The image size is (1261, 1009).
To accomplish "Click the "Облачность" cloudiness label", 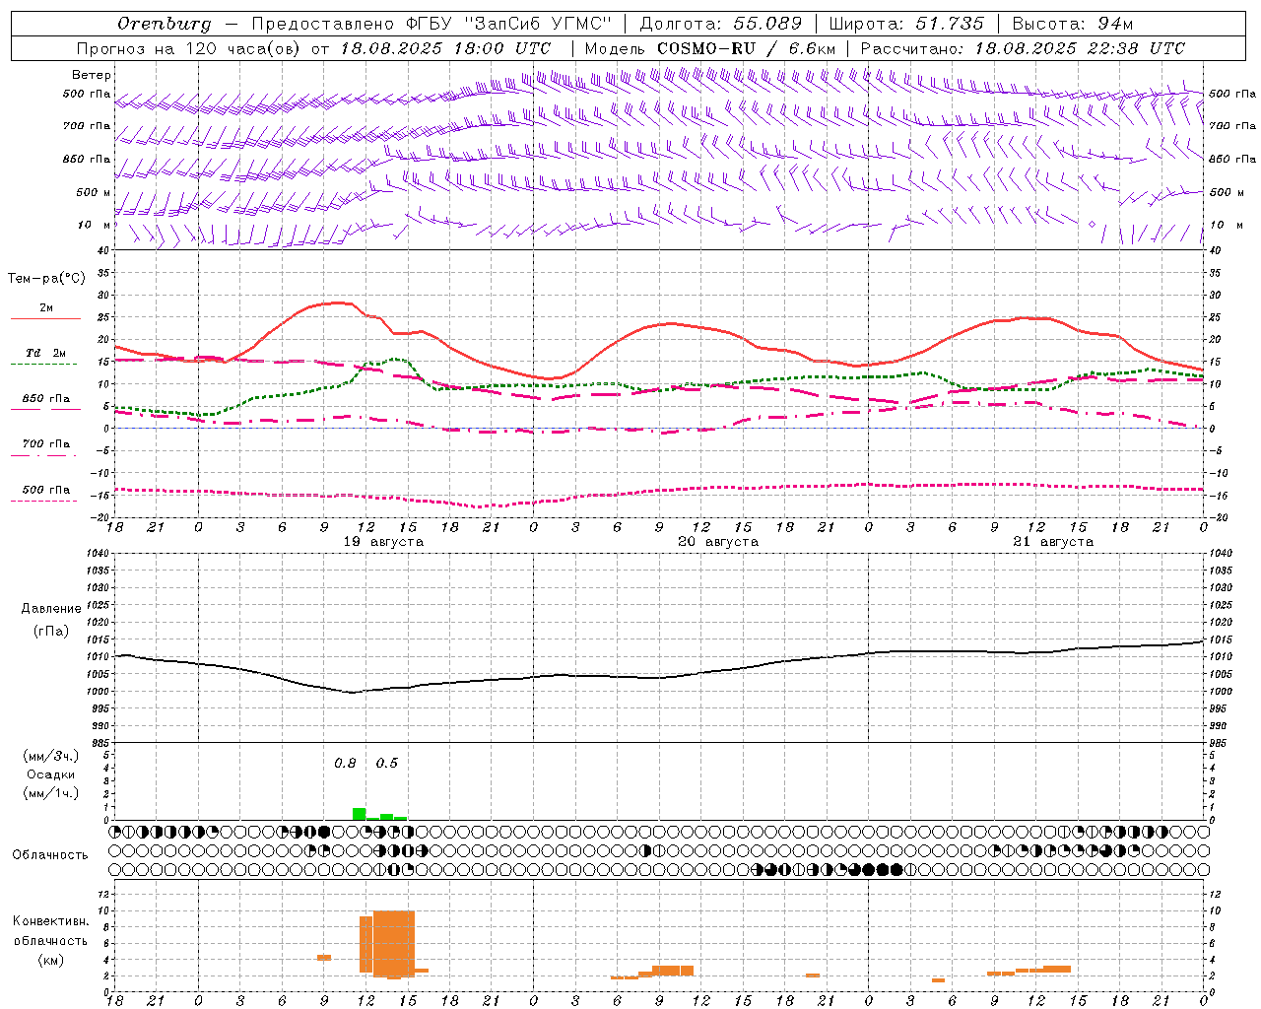I will pos(50,854).
